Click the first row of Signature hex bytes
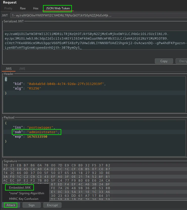Image resolution: width=187 pixels, height=210 pixels. tap(57, 165)
